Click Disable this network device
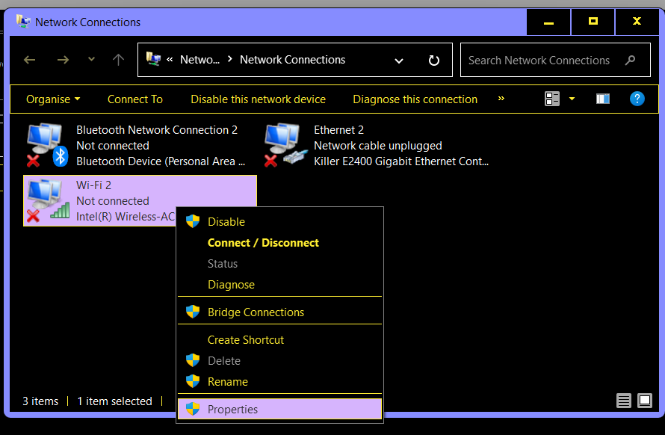Viewport: 665px width, 435px height. point(258,99)
